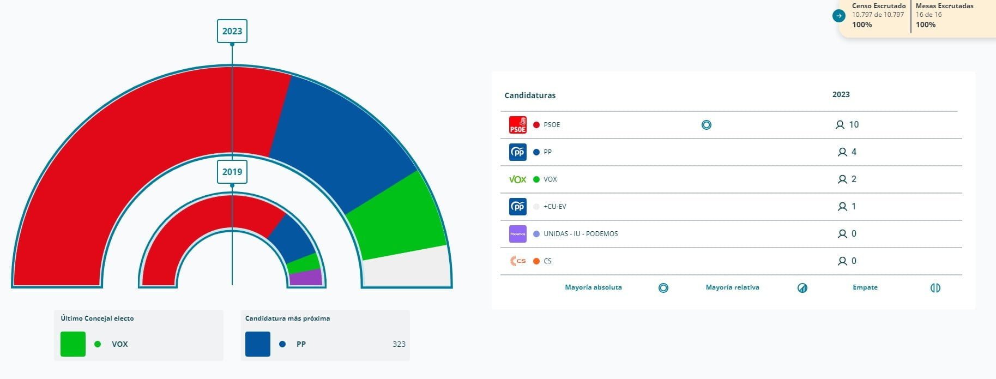The image size is (996, 379).
Task: Click the absolute majority icon beside PSOE
Action: [x=706, y=125]
